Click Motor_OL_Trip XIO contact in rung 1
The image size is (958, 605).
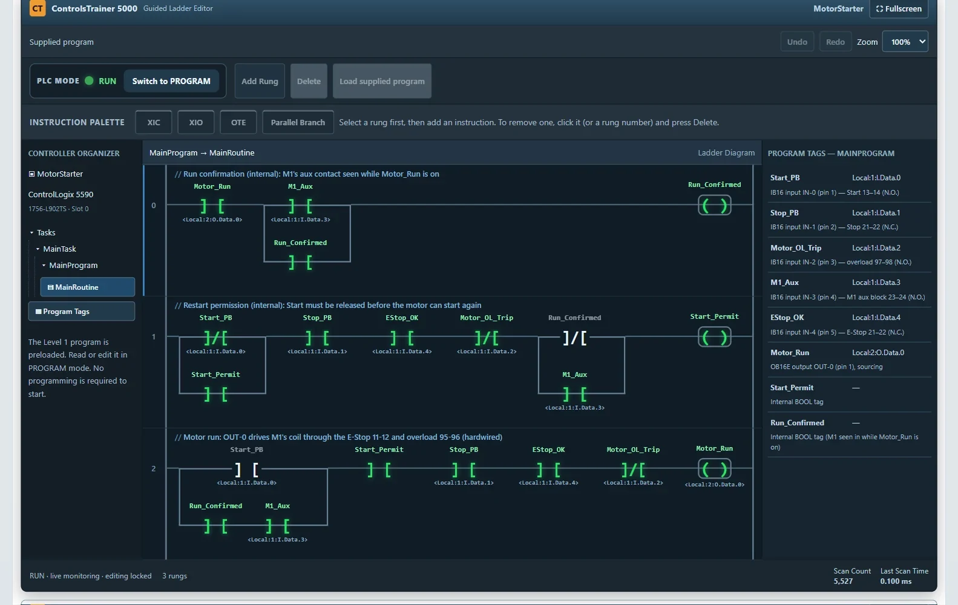coord(487,337)
